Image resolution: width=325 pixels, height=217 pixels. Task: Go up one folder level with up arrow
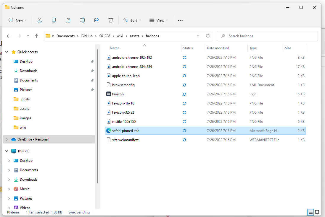(x=37, y=36)
